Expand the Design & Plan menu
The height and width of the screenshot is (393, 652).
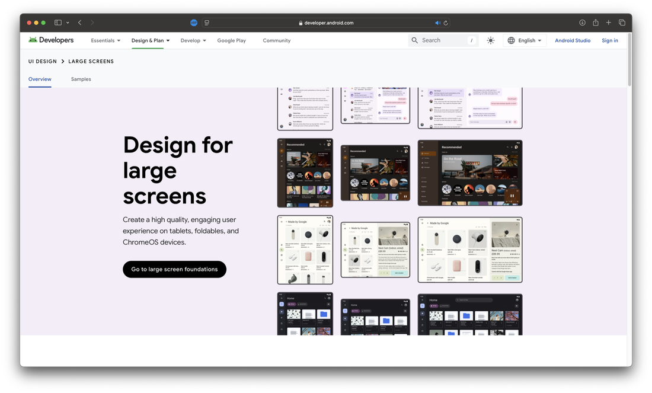[x=151, y=40]
